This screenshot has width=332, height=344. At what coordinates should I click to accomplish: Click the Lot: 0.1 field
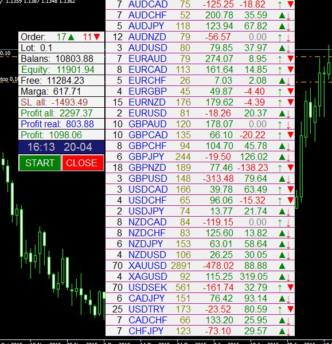pos(61,48)
